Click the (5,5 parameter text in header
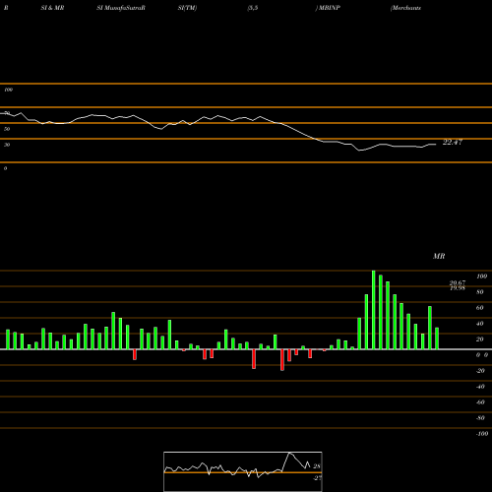 pyautogui.click(x=253, y=8)
